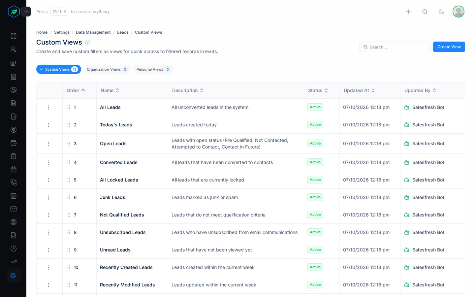Focus the Search views input field
The width and height of the screenshot is (475, 297).
click(x=395, y=47)
